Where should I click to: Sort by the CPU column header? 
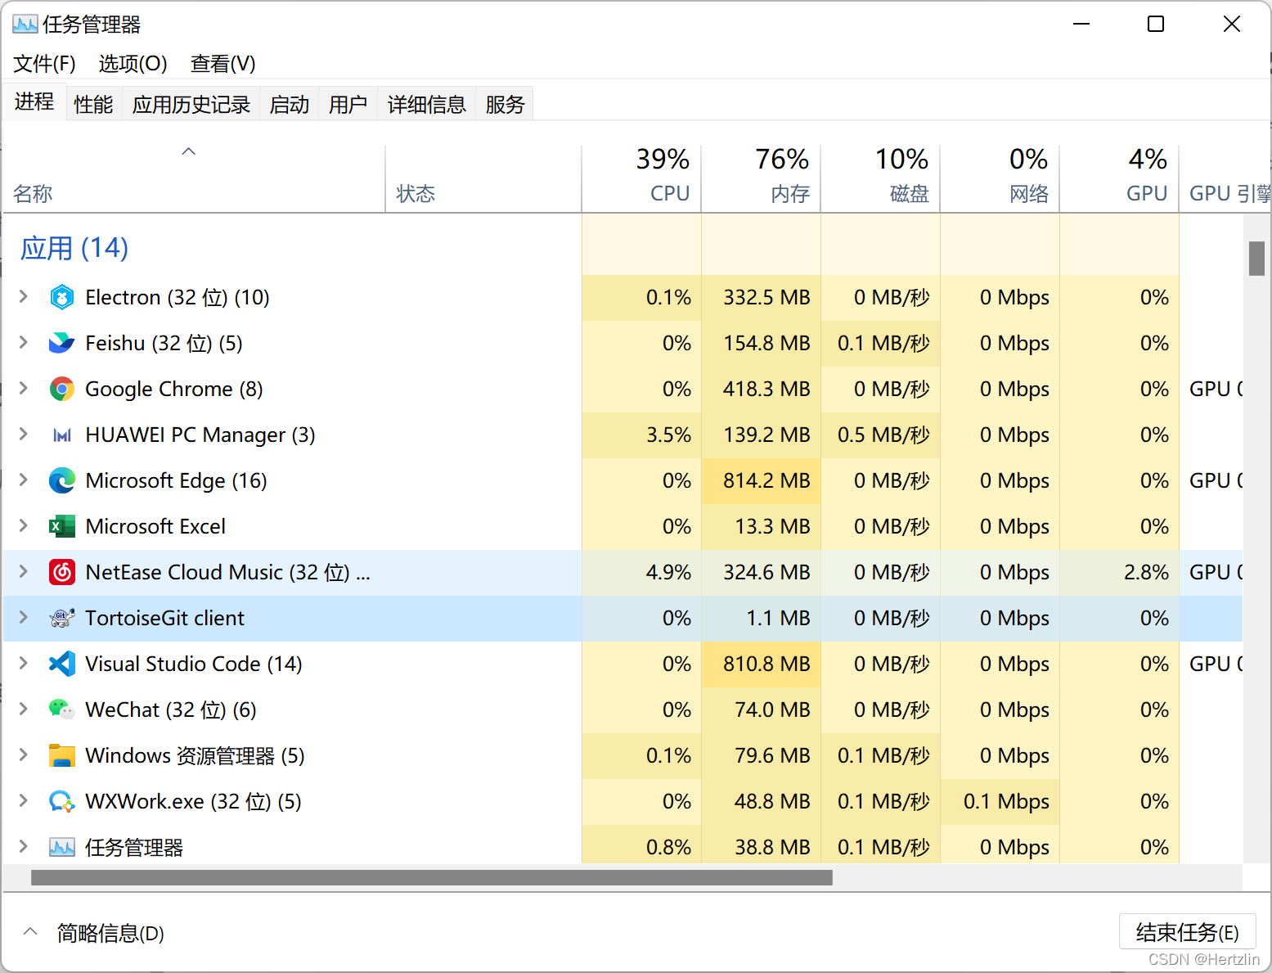click(642, 179)
